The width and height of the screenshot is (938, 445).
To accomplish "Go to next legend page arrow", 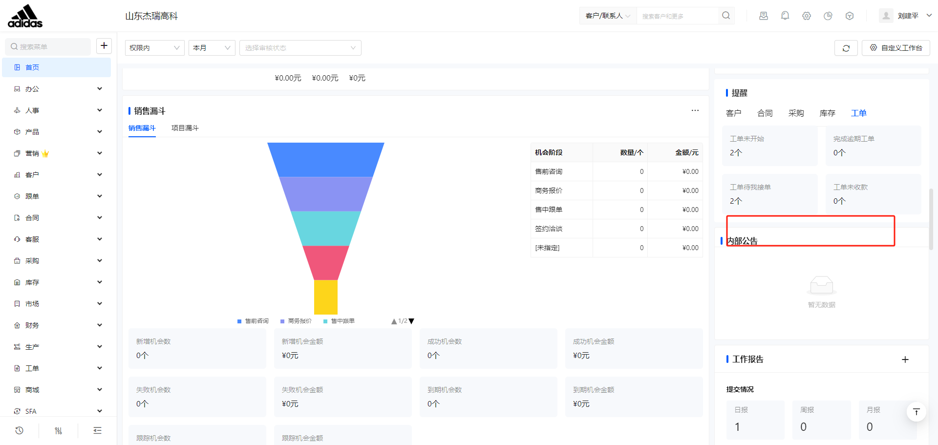I will (411, 321).
